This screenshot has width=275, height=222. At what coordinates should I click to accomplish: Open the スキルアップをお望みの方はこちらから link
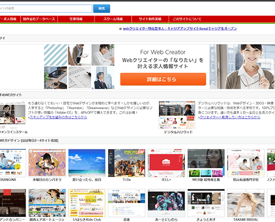click(x=58, y=117)
